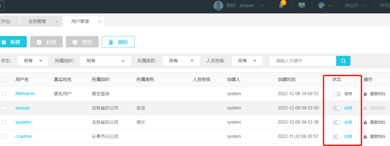Click lock icon to reset audadm password
Viewport: 390px width, 146px height.
click(x=365, y=123)
